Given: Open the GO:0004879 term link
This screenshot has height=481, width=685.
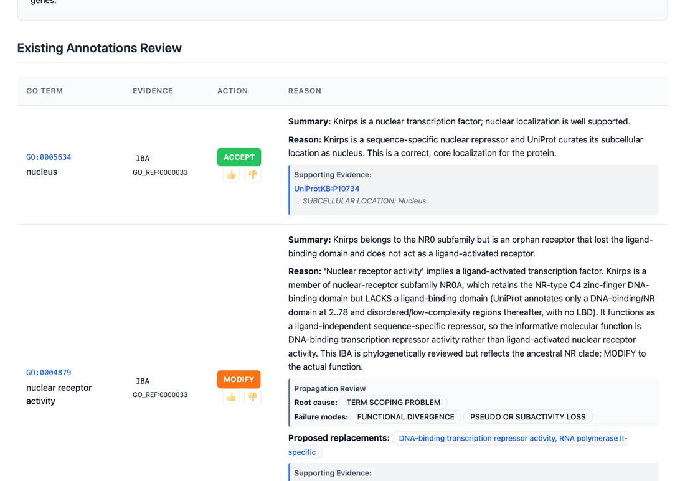Looking at the screenshot, I should [x=49, y=372].
